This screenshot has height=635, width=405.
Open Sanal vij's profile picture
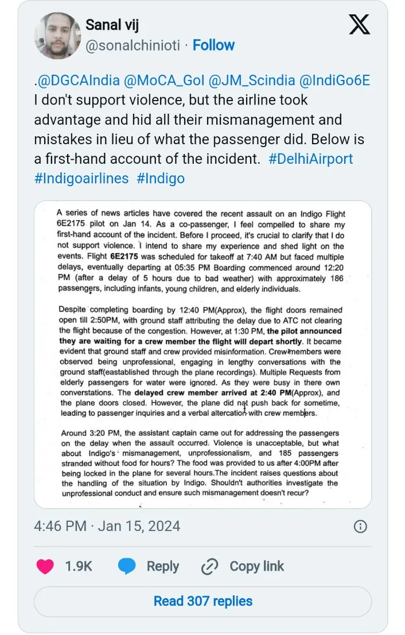[57, 36]
